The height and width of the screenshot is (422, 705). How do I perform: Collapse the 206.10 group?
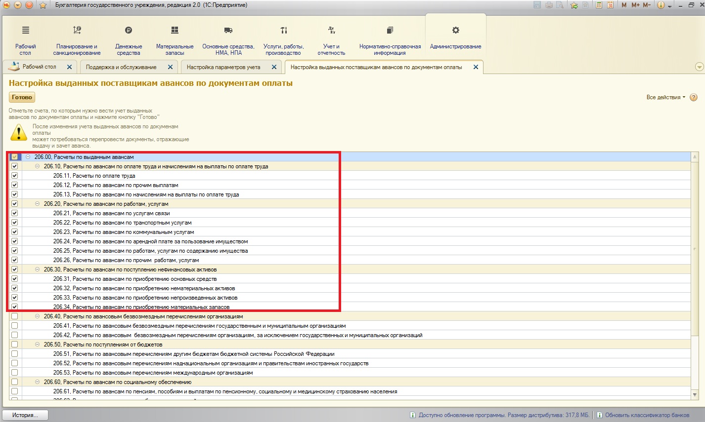click(38, 166)
